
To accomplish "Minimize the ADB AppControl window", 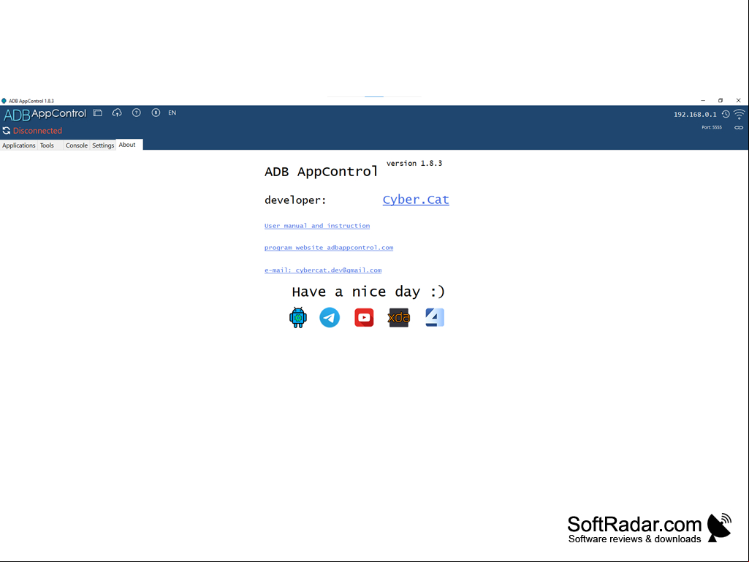I will coord(703,100).
